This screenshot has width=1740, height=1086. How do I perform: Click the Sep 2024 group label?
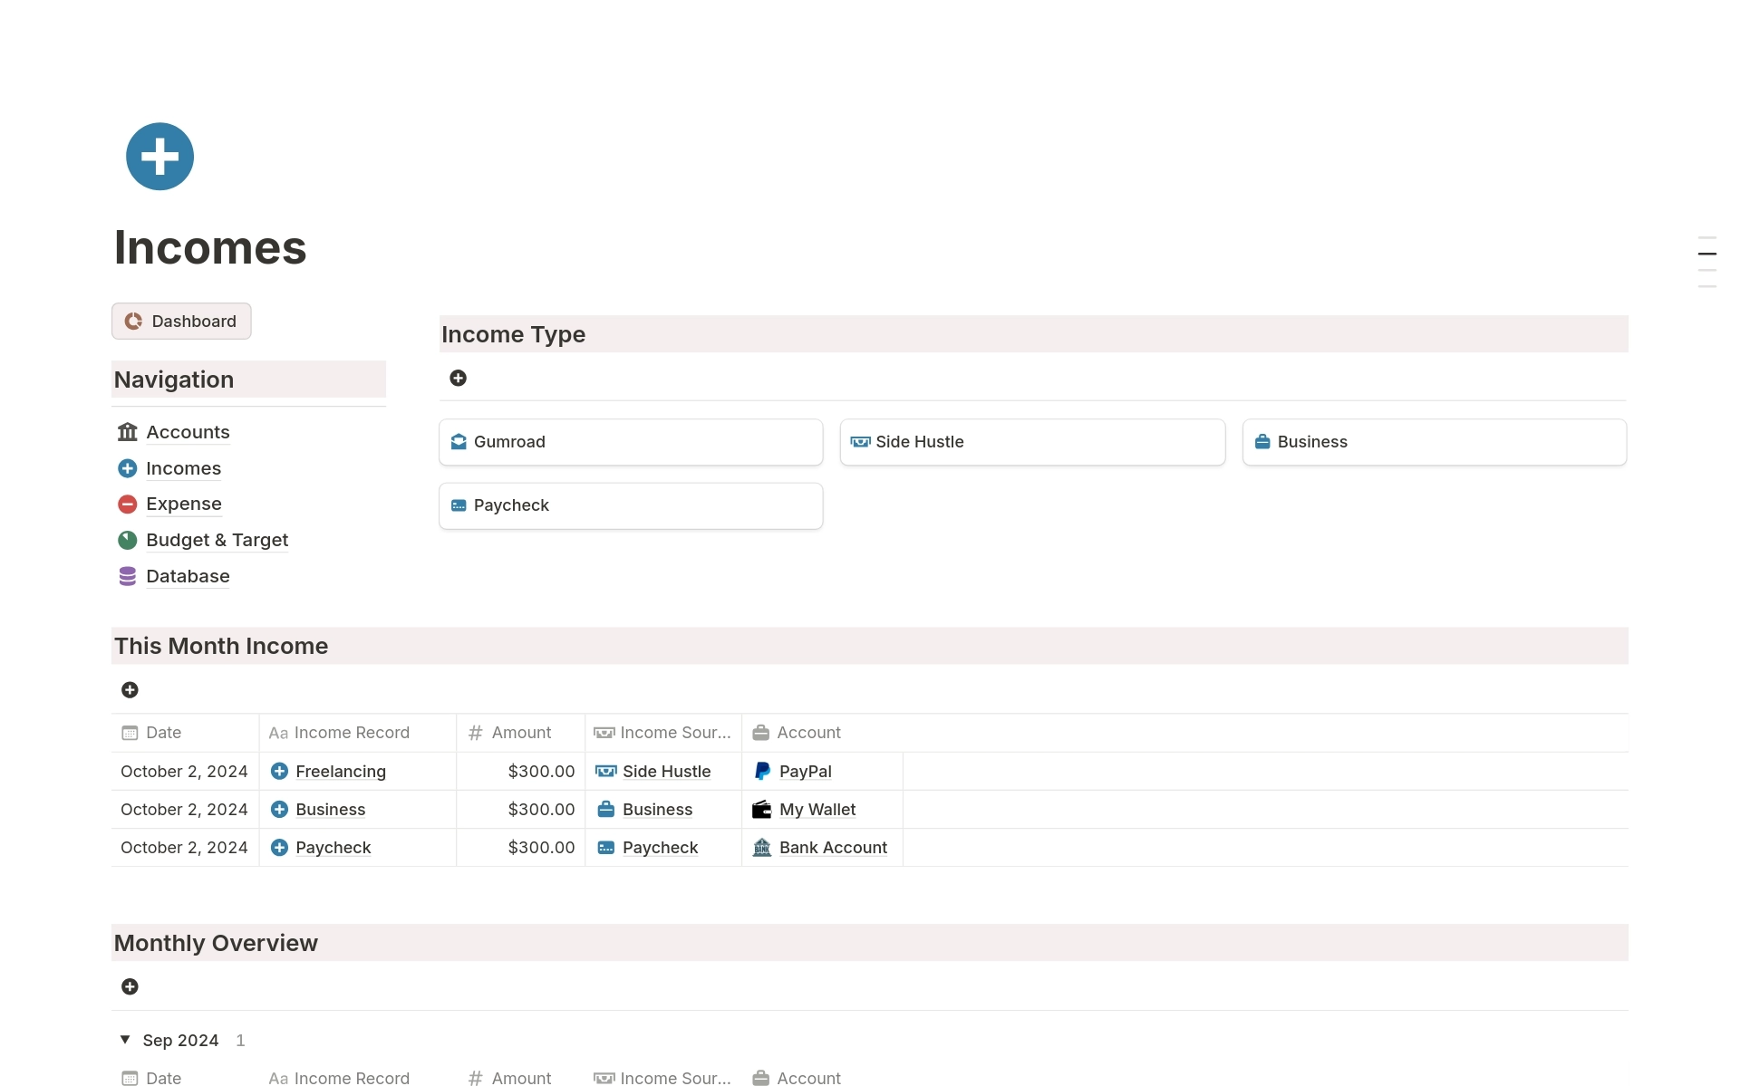(181, 1041)
